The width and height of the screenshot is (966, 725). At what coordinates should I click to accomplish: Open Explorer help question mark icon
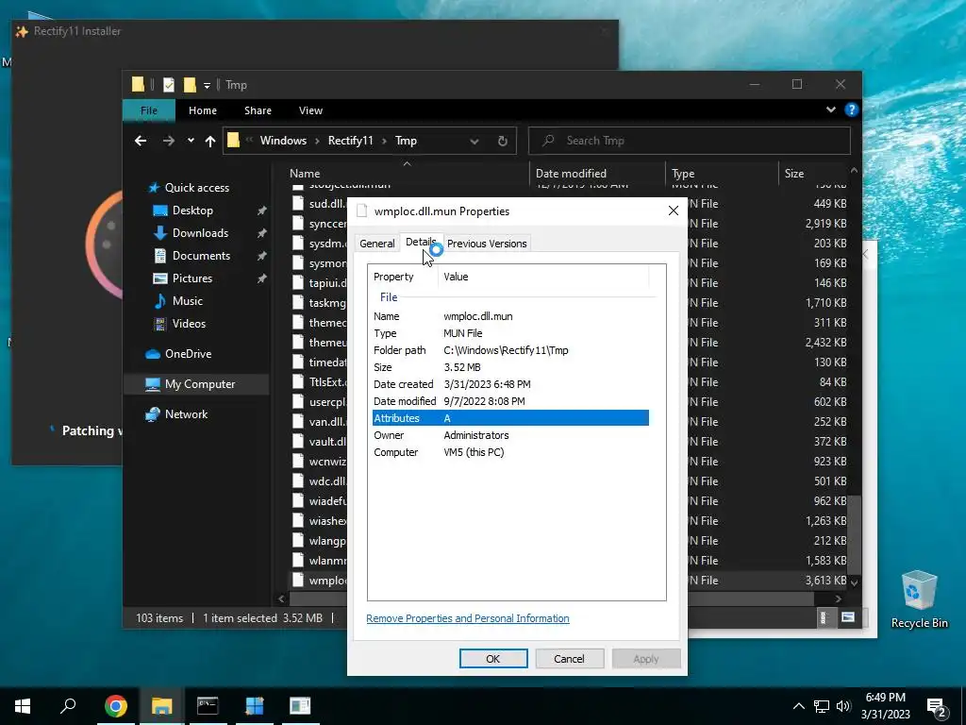(x=852, y=110)
